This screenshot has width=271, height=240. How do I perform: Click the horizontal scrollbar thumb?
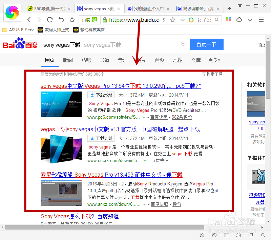pos(105,227)
